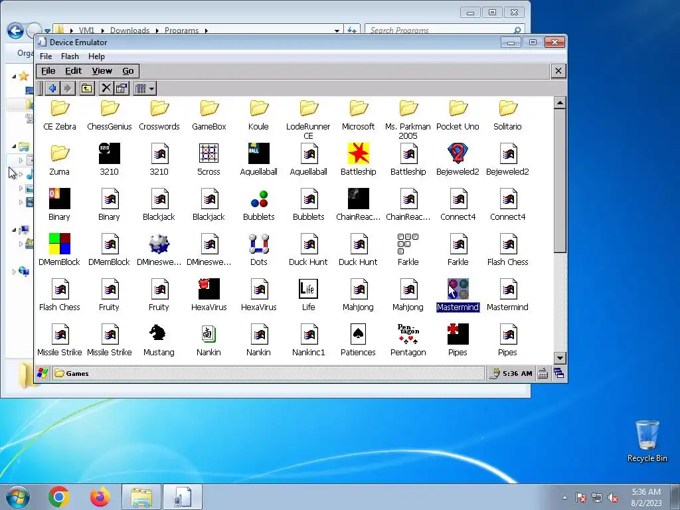Screen dimensions: 680x510
Task: Open the Recycle Bin desktop icon
Action: [647, 441]
